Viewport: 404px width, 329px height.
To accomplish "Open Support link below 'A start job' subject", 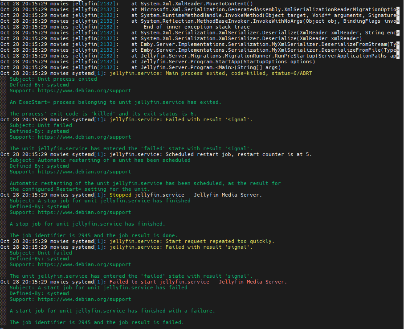I will [x=70, y=299].
